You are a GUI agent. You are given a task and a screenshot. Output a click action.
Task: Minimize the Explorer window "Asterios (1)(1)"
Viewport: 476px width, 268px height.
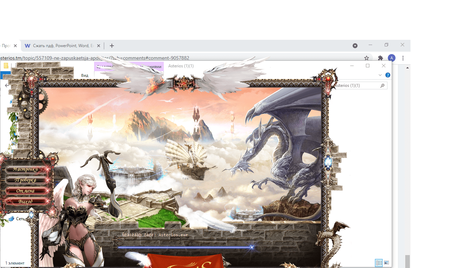(352, 66)
